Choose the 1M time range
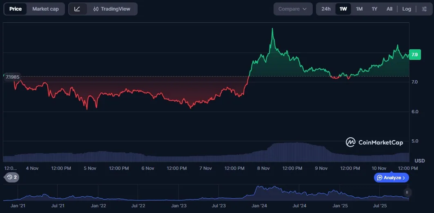Screen dimensions: 434x213 pos(359,9)
